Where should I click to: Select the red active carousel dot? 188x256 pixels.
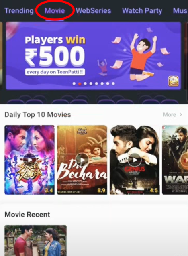pyautogui.click(x=80, y=84)
